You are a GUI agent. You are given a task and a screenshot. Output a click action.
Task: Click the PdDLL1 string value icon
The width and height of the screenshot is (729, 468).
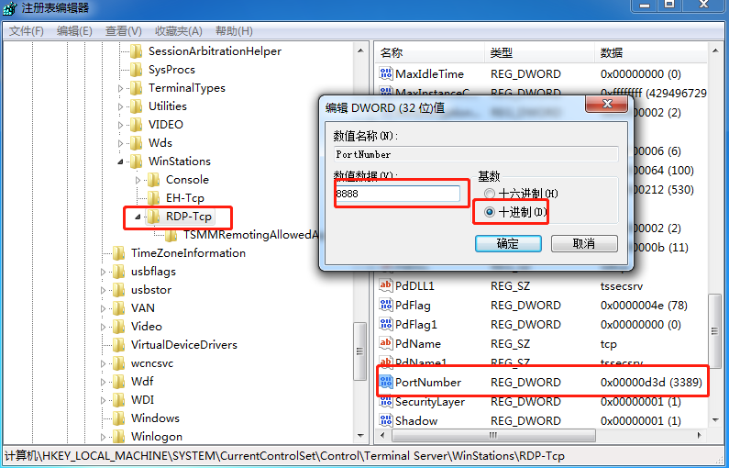coord(386,286)
